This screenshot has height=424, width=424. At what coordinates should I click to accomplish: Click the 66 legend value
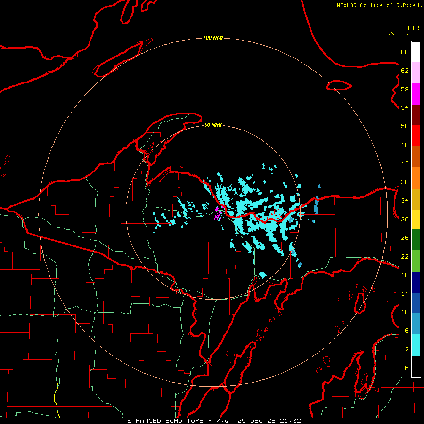[x=405, y=52]
